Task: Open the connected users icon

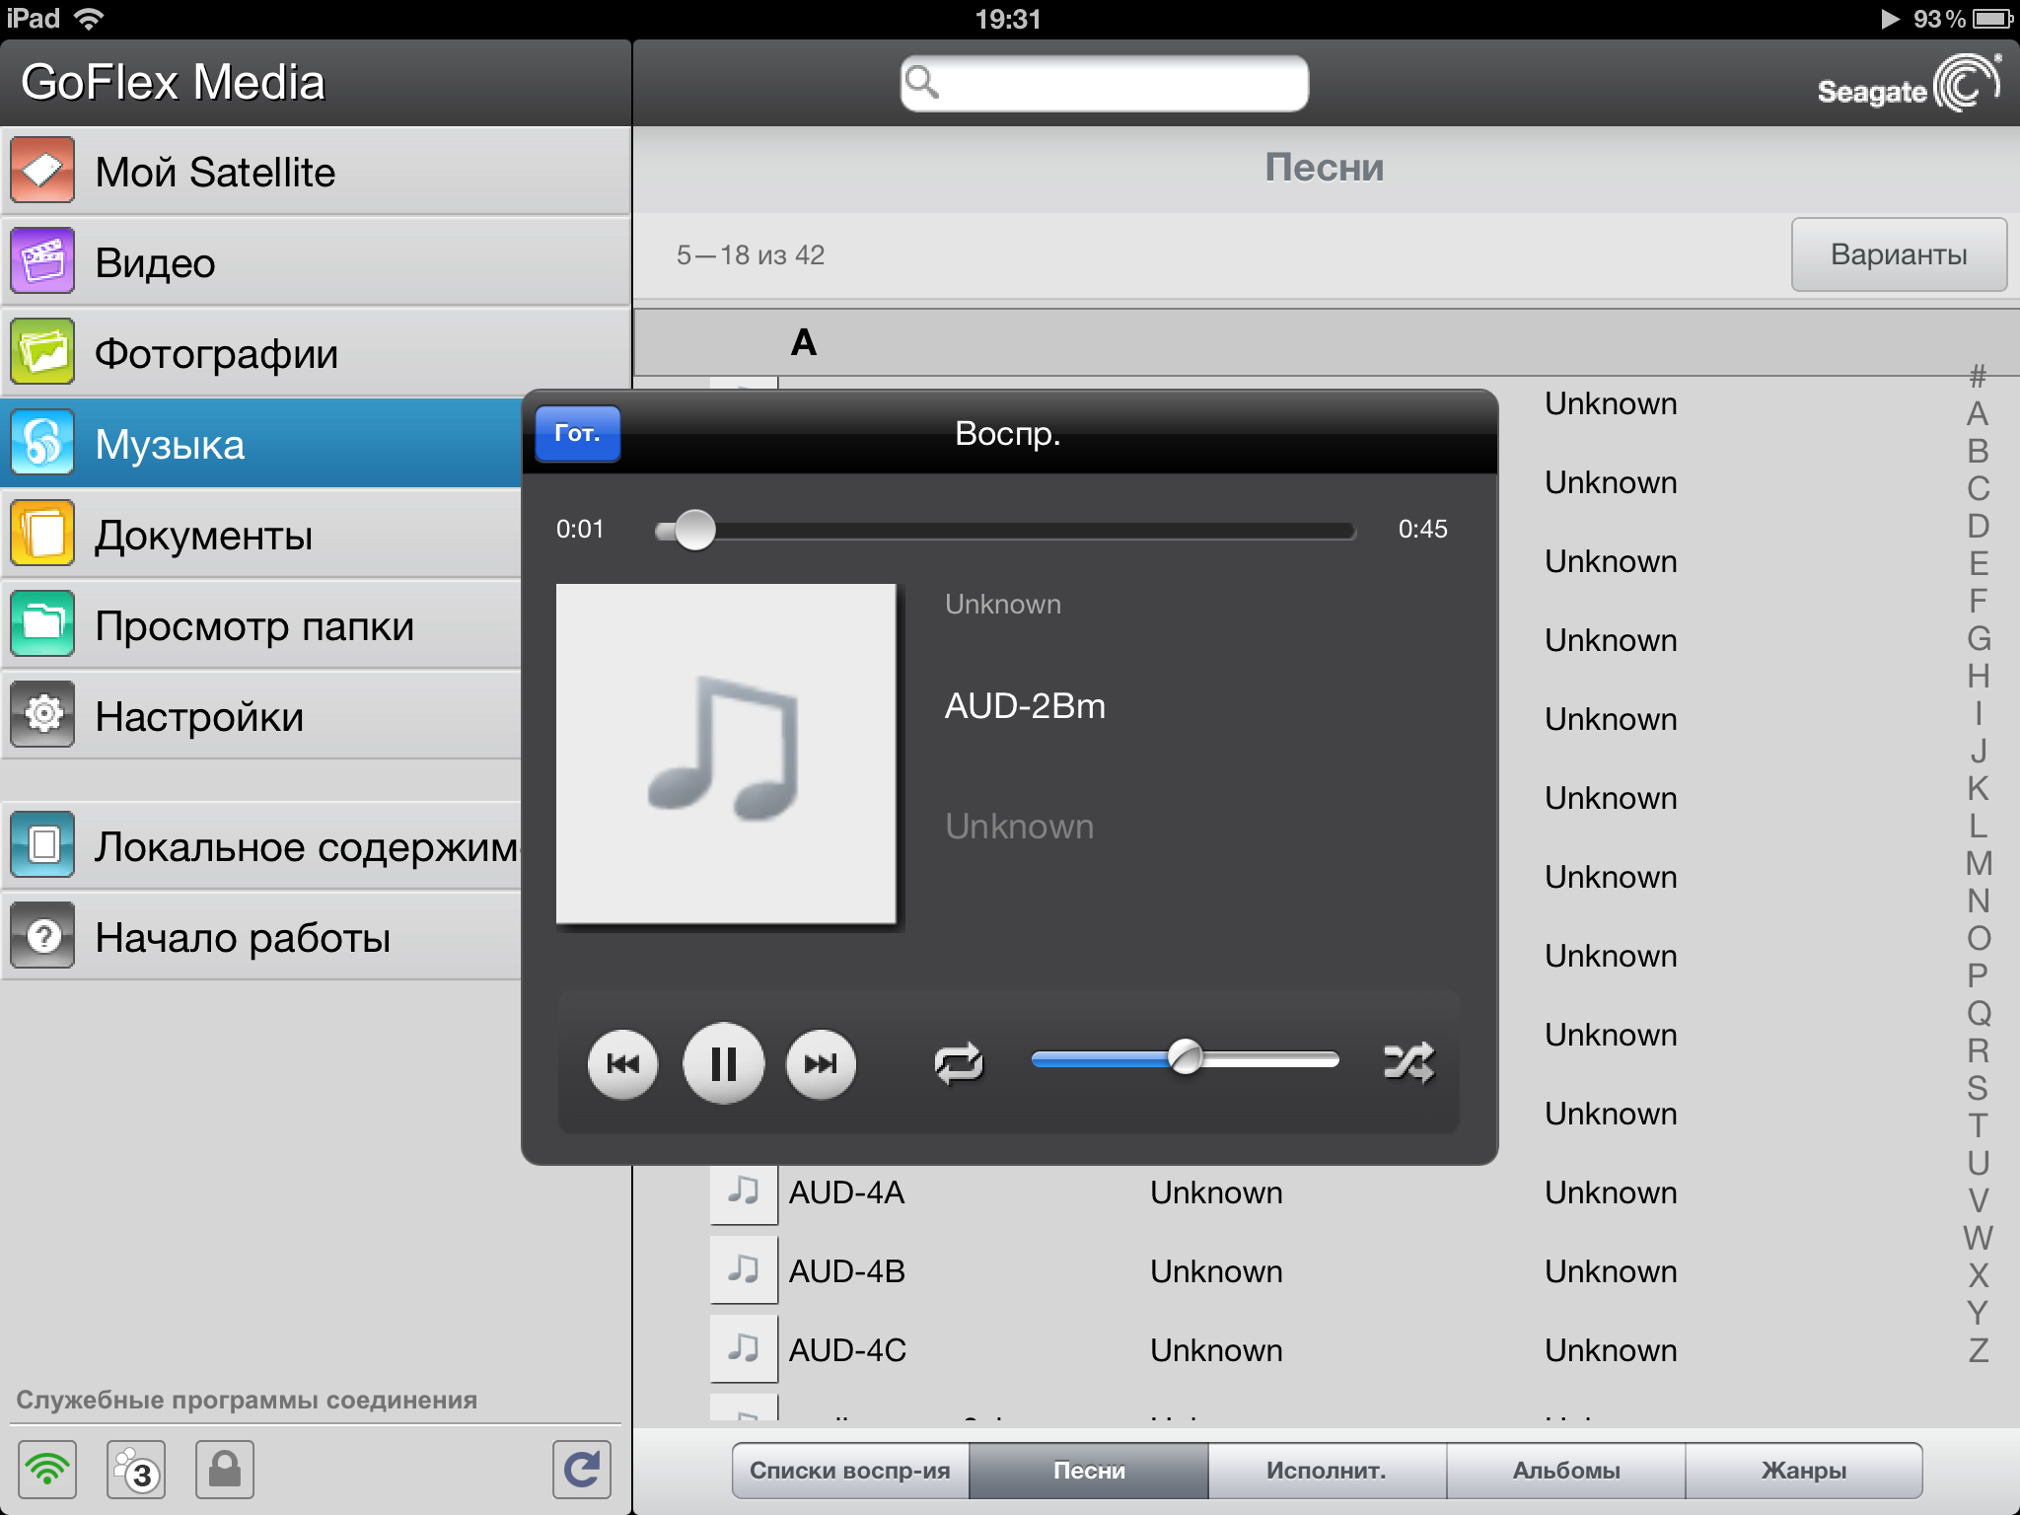Action: point(136,1471)
